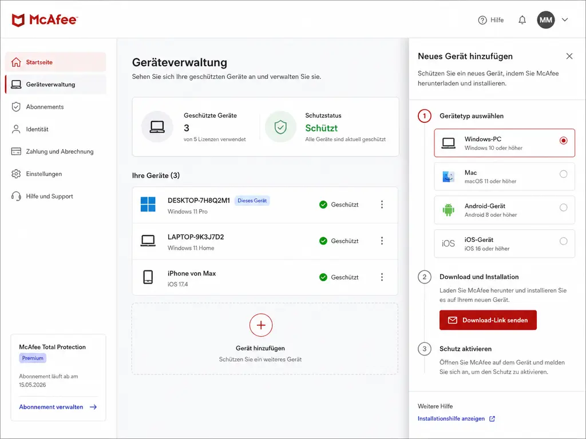Click the Premium badge
Image resolution: width=586 pixels, height=439 pixels.
pyautogui.click(x=33, y=358)
